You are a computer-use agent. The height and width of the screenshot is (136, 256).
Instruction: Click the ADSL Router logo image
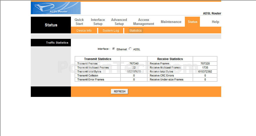[x=56, y=8]
